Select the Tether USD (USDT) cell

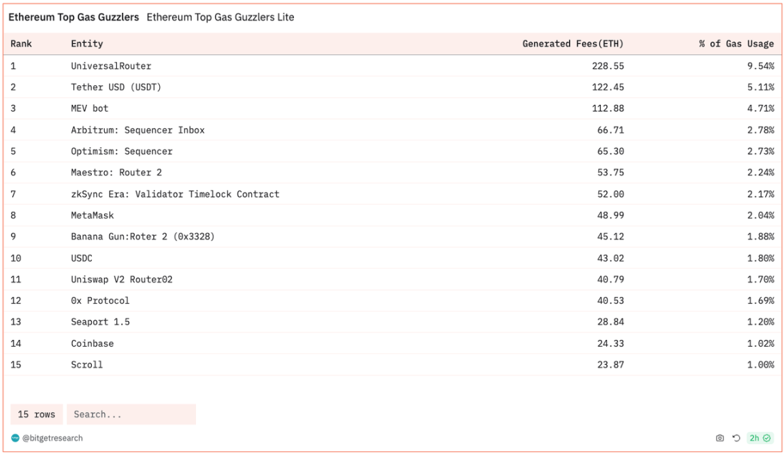click(x=116, y=87)
